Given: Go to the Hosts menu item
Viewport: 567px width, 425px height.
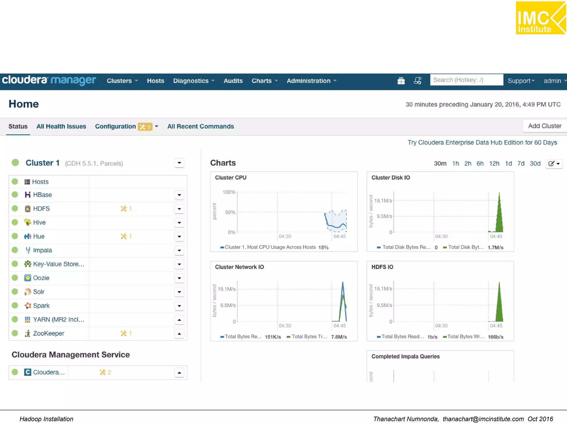Looking at the screenshot, I should coord(156,81).
